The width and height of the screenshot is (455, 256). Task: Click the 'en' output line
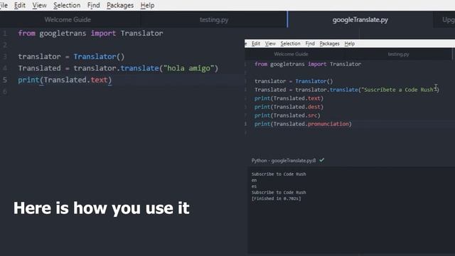coord(254,180)
